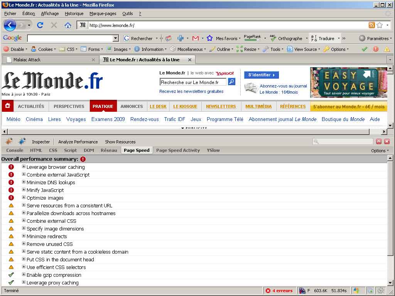Screen dimensions: 395x296
Task: Open the CSS dropdown in Web Developer toolbar
Action: pos(68,49)
